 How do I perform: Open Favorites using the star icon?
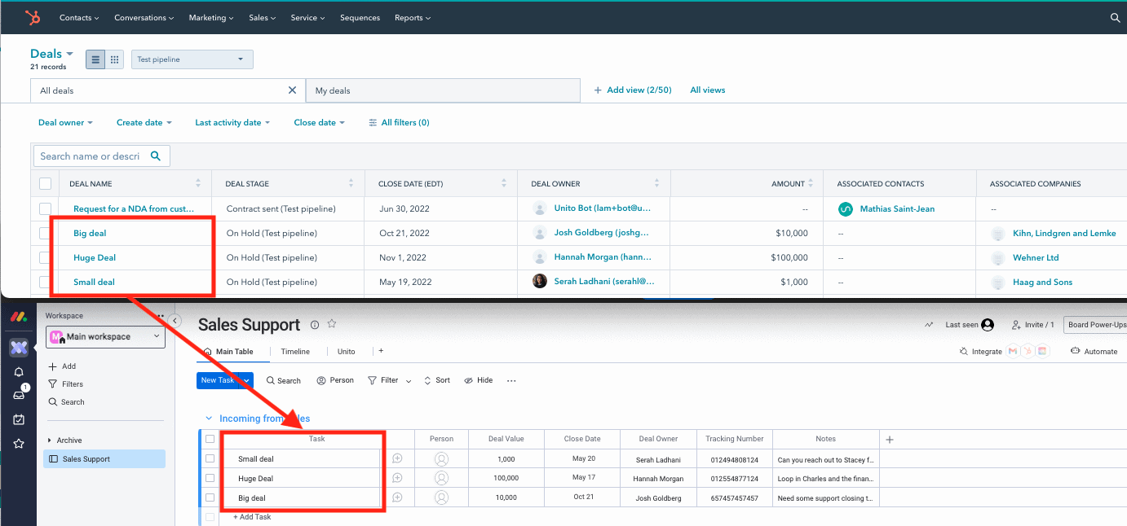(x=19, y=443)
